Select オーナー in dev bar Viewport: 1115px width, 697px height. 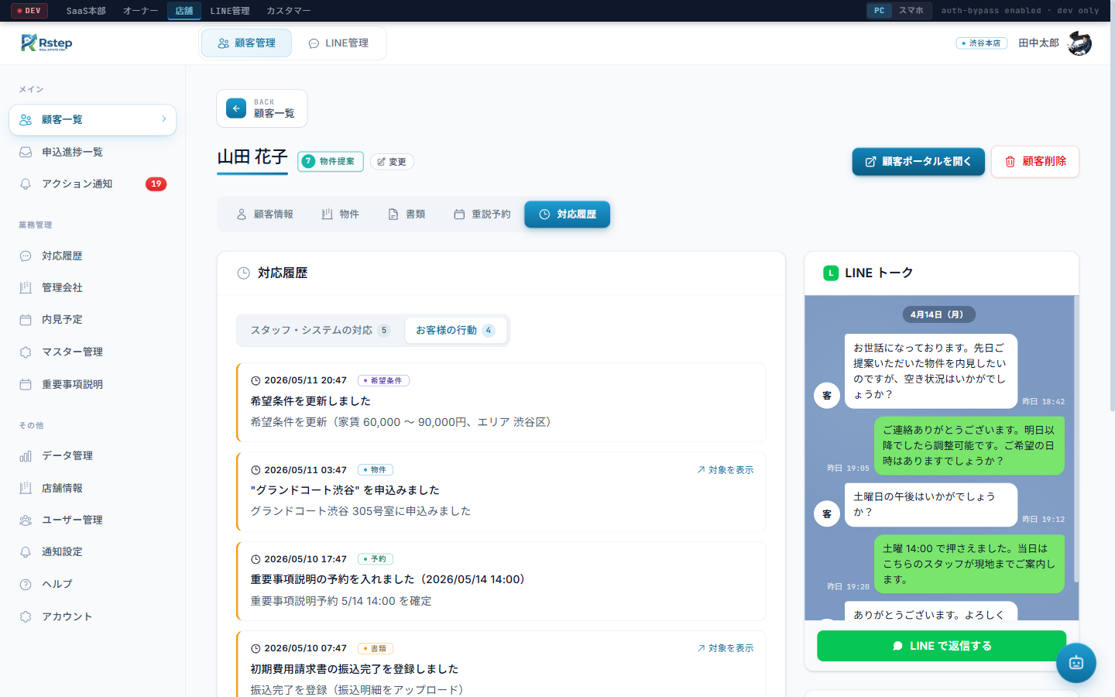tap(140, 11)
